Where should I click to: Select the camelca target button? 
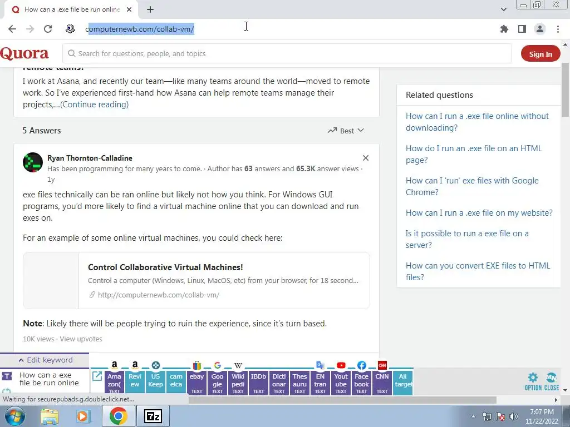pyautogui.click(x=176, y=381)
